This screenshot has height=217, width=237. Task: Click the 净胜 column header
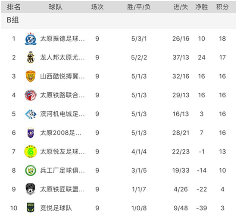tap(202, 7)
